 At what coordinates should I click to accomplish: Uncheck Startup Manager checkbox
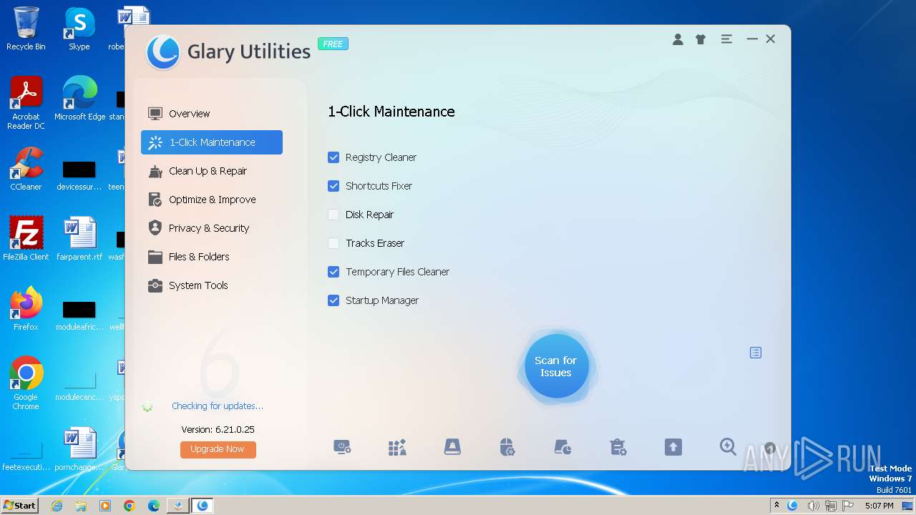[x=333, y=300]
